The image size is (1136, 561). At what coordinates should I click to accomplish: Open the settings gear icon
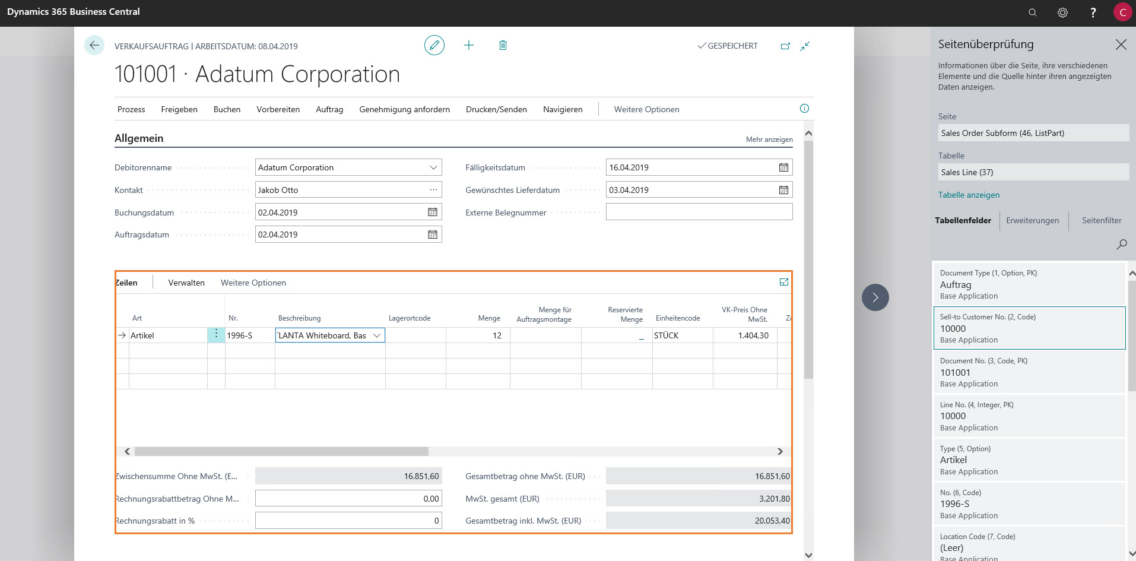(1062, 12)
